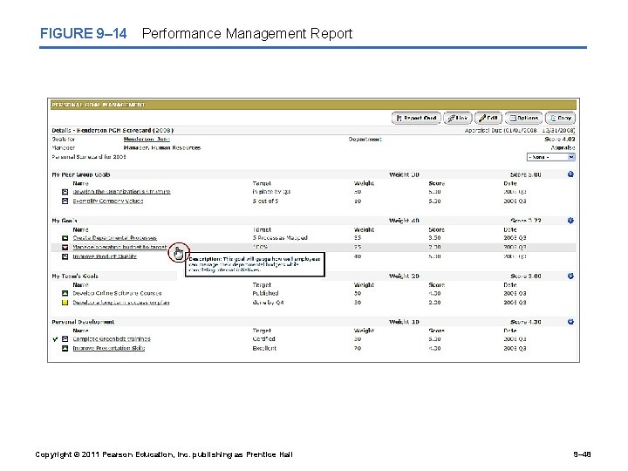Click the My Goals section blue icon

(570, 221)
